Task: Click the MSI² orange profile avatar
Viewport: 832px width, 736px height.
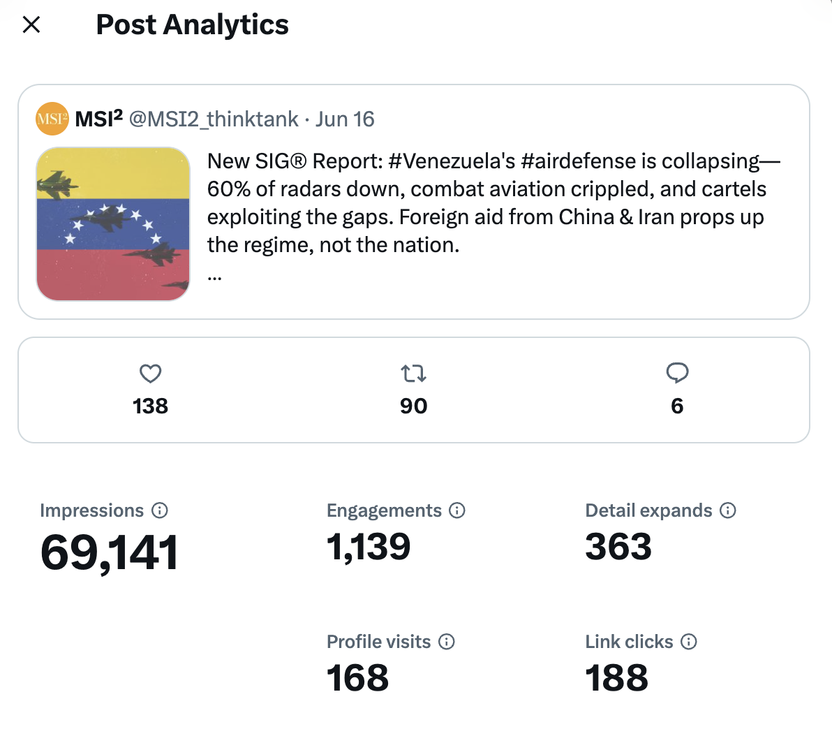Action: click(52, 119)
